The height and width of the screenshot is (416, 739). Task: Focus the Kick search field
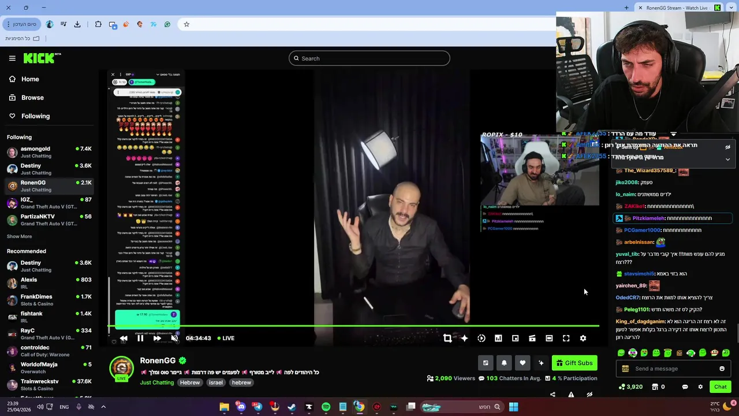(369, 58)
